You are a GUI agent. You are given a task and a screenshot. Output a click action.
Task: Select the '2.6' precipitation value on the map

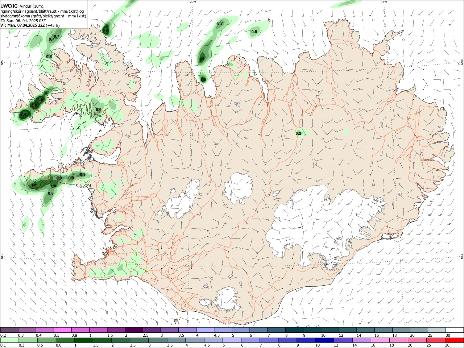tap(105, 31)
